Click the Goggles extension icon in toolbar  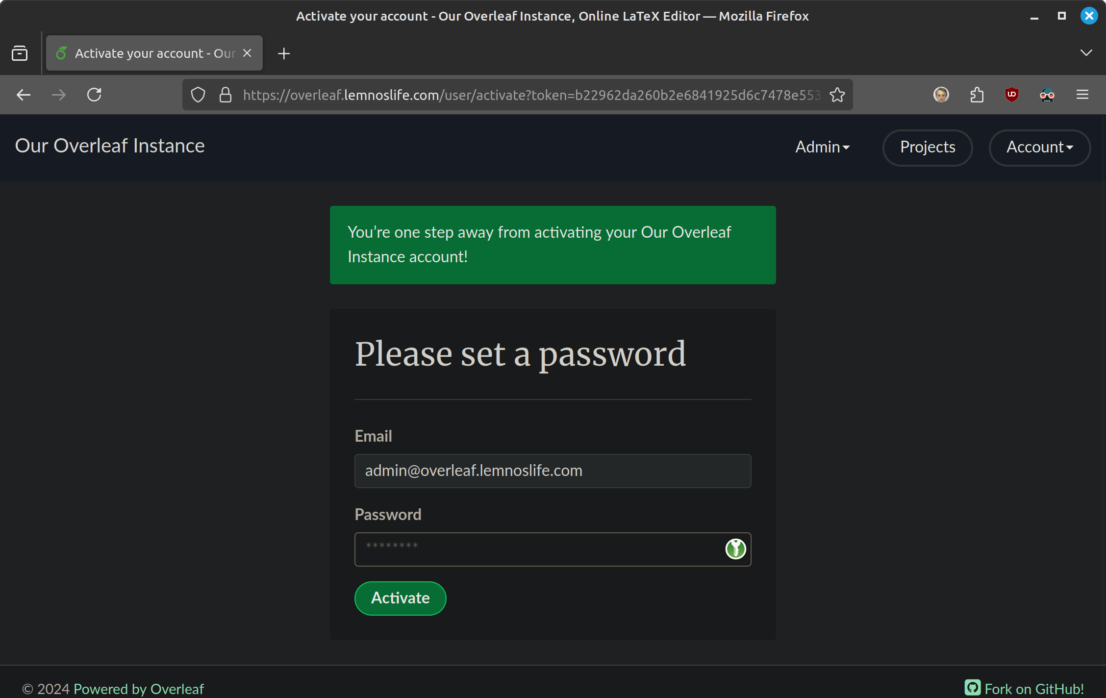coord(1047,95)
